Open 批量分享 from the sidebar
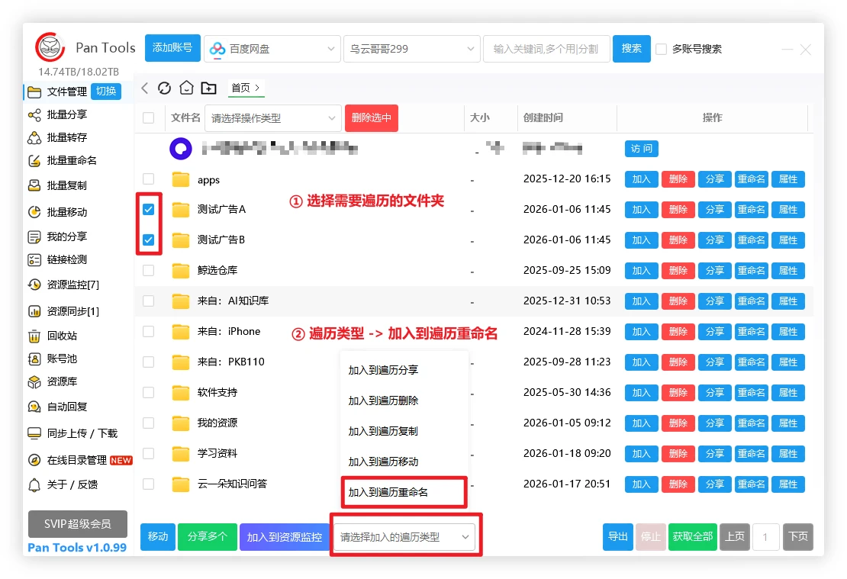Screen dimensions: 847x579 pyautogui.click(x=66, y=114)
